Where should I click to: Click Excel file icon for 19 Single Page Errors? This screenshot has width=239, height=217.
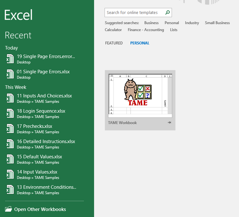[x=10, y=59]
